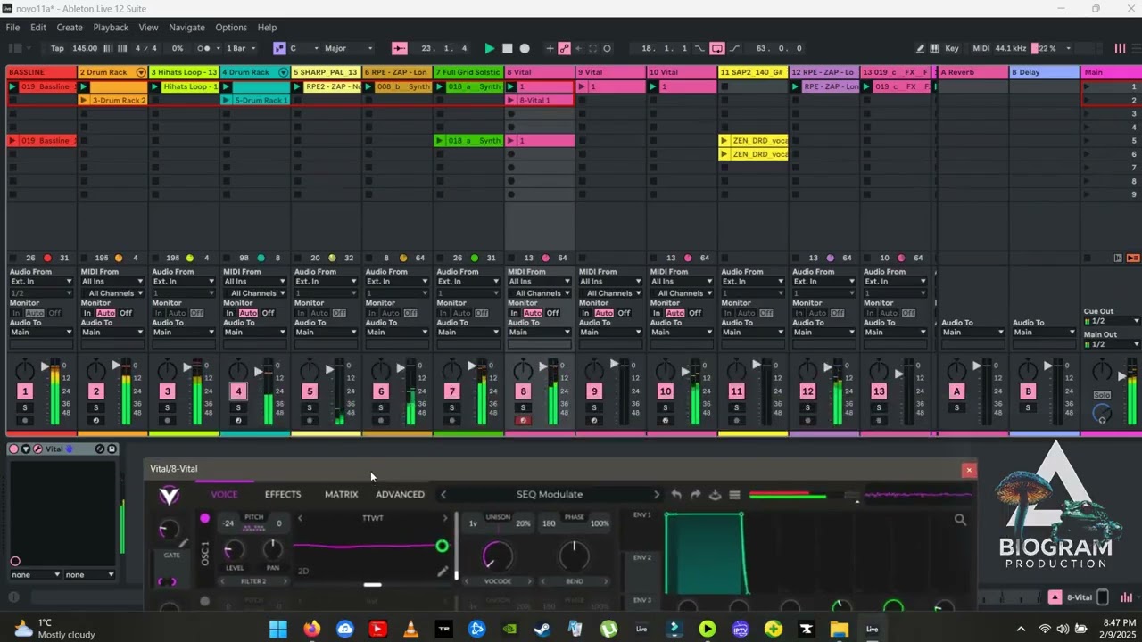The width and height of the screenshot is (1142, 642).
Task: Click Vital's redo arrow icon
Action: (695, 494)
